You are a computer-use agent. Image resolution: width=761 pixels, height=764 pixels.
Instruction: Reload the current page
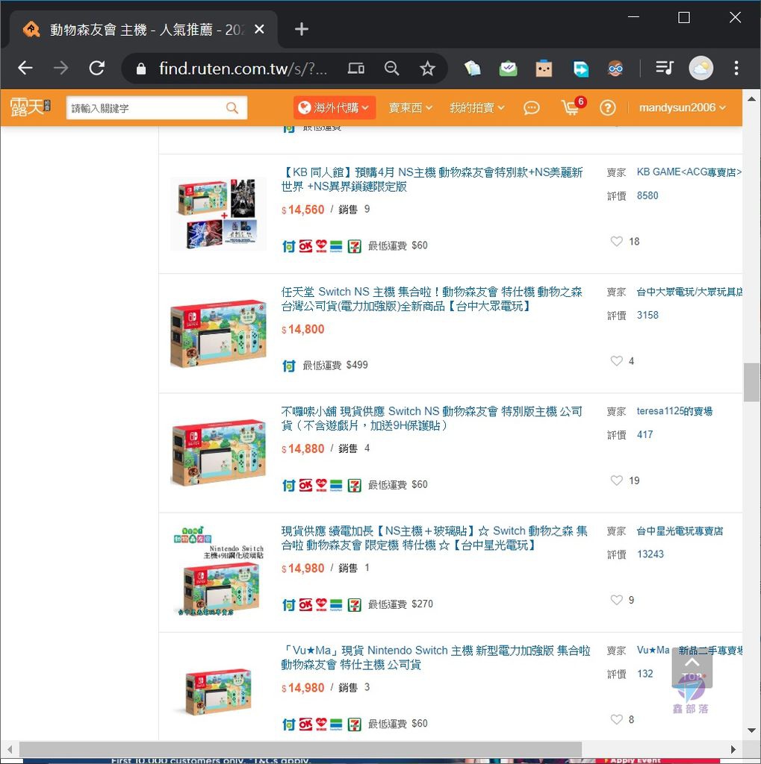click(96, 68)
